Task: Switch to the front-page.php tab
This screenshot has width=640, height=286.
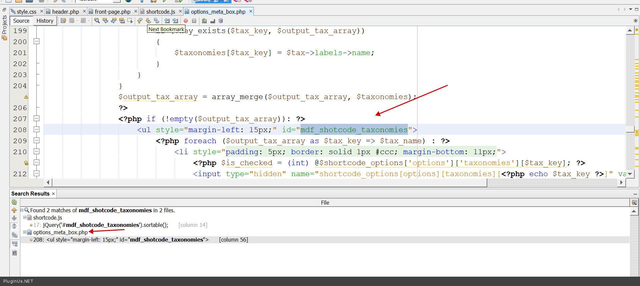Action: pos(112,12)
